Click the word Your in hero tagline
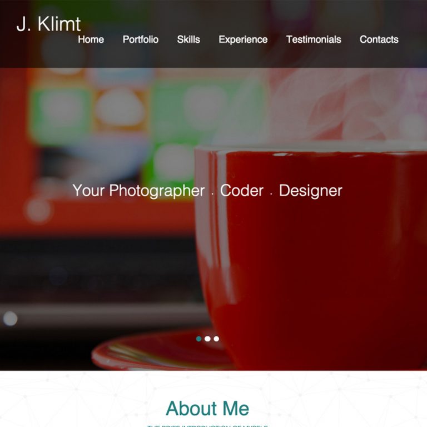The width and height of the screenshot is (427, 427). (88, 190)
